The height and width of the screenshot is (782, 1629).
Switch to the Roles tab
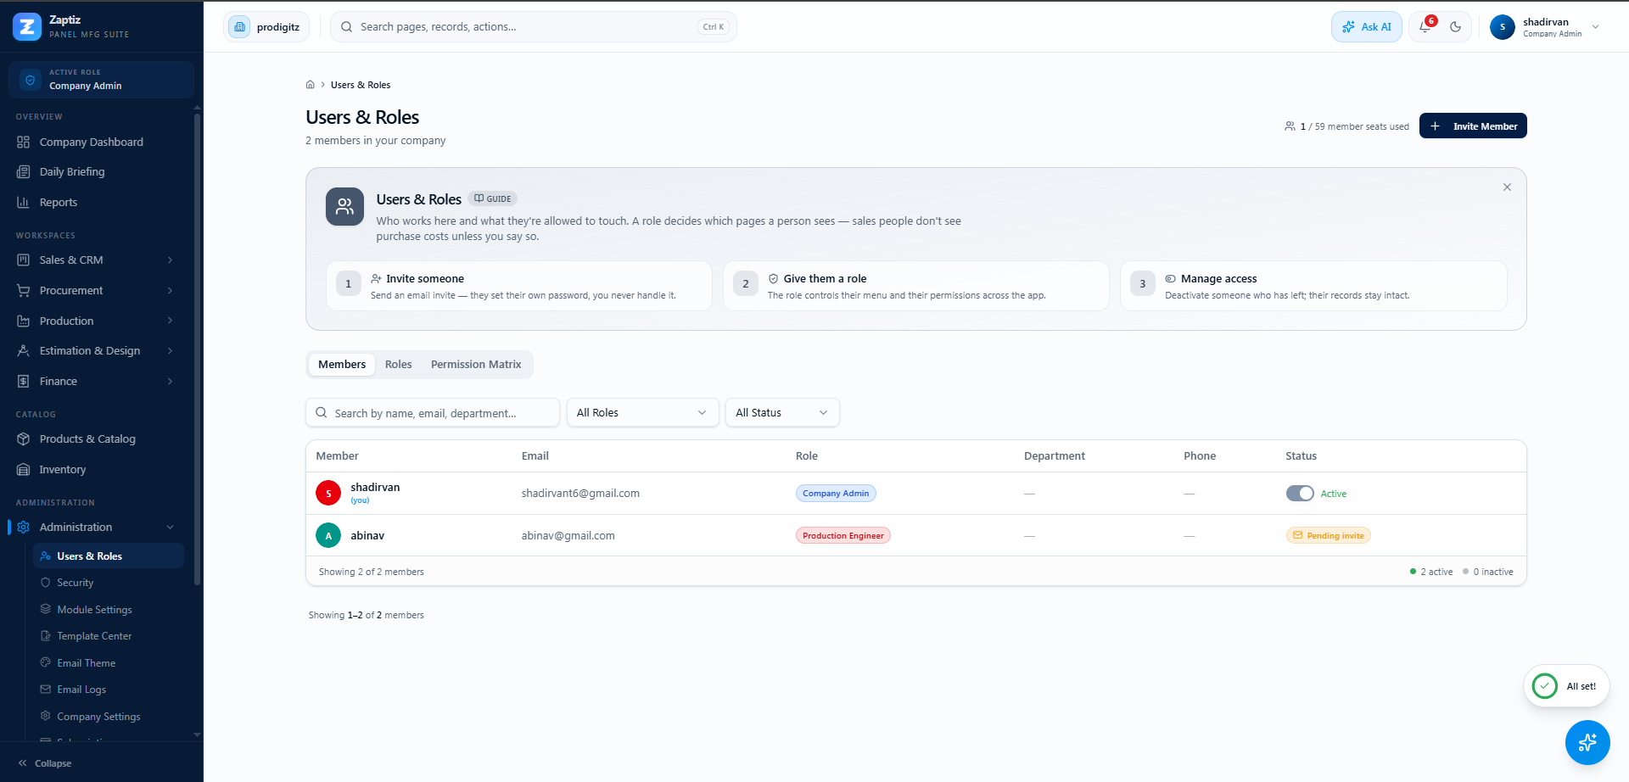pos(398,364)
